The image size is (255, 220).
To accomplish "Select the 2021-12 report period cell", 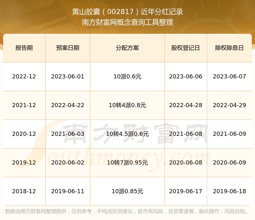I will pyautogui.click(x=24, y=105).
